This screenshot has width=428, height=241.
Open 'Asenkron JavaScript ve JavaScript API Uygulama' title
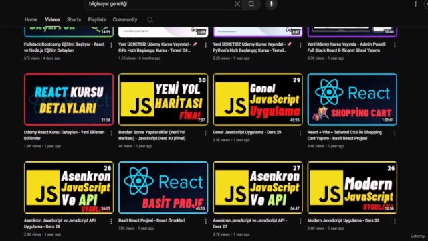[x=60, y=223]
